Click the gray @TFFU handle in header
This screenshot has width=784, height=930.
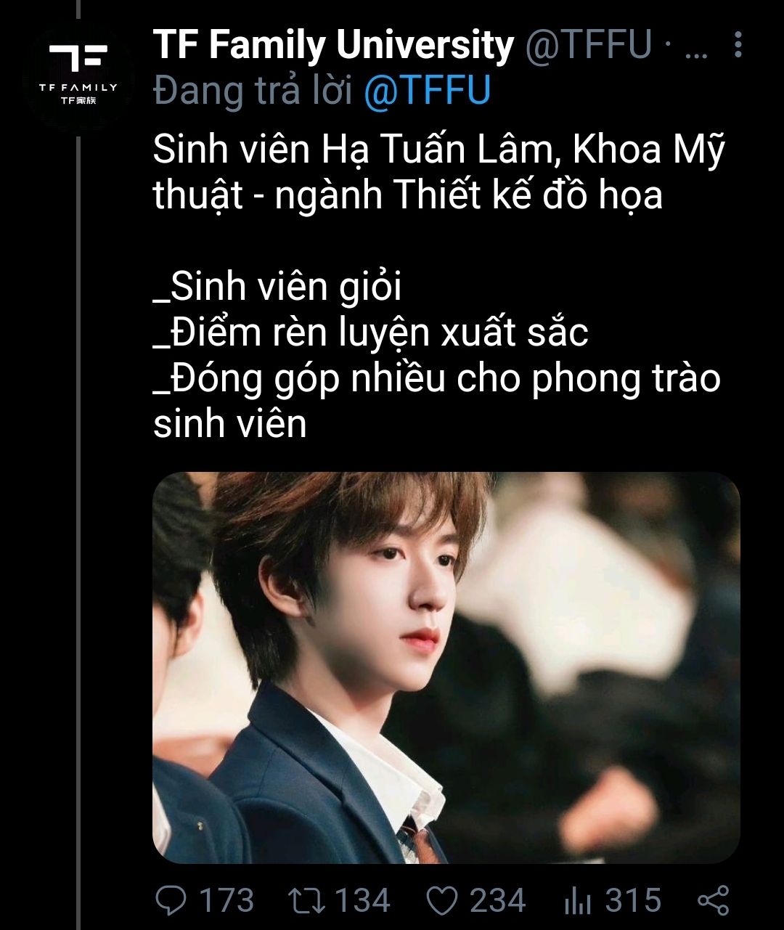[588, 45]
